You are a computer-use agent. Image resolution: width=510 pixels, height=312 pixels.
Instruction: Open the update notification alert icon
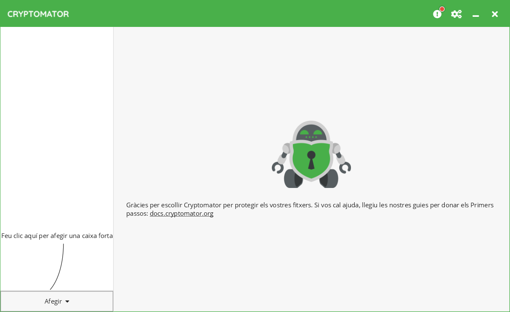tap(438, 14)
